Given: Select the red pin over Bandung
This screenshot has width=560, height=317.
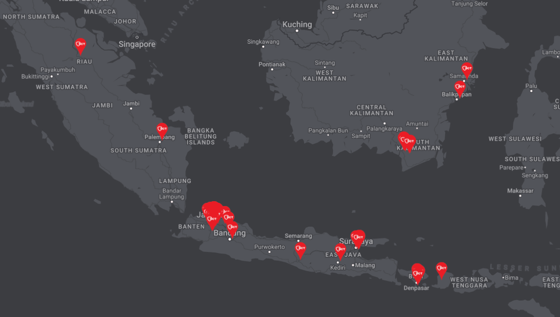Looking at the screenshot, I should [x=232, y=229].
